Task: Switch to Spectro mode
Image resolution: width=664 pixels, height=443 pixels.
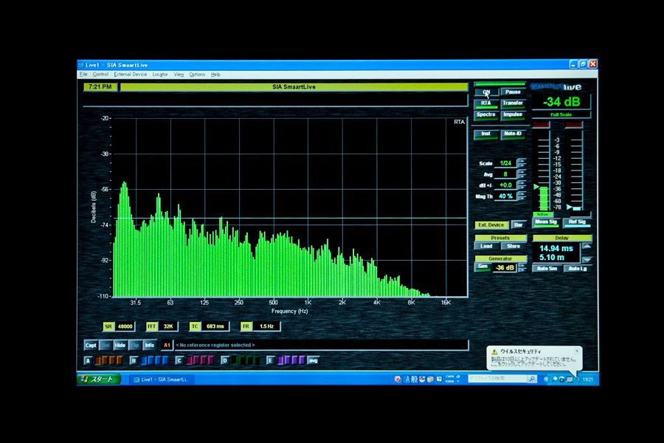Action: [x=485, y=115]
